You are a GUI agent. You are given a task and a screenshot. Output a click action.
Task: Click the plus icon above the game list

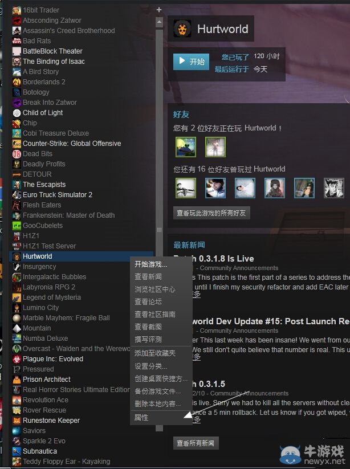tap(159, 10)
